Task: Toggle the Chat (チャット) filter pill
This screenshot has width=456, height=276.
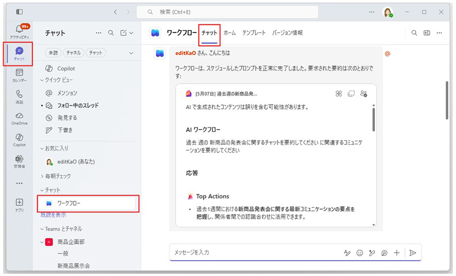Action: tap(96, 53)
